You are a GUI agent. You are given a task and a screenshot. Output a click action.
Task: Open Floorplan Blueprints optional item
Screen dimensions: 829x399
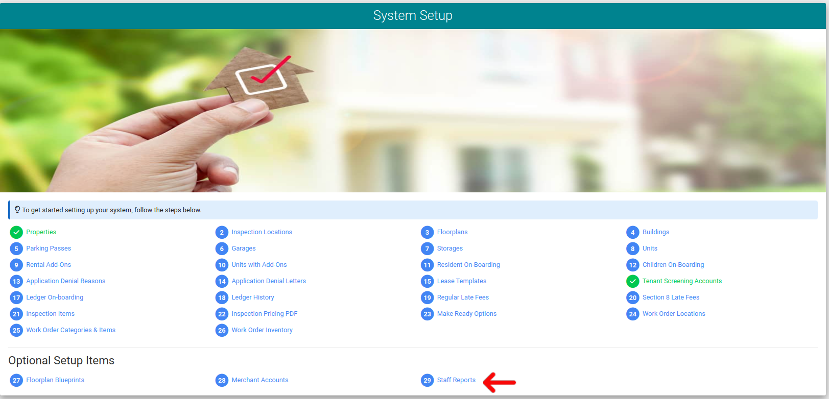coord(55,380)
